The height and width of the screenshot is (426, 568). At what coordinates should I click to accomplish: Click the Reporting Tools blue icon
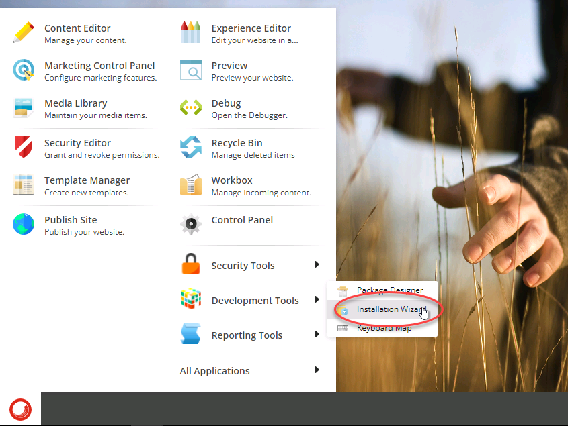click(190, 333)
